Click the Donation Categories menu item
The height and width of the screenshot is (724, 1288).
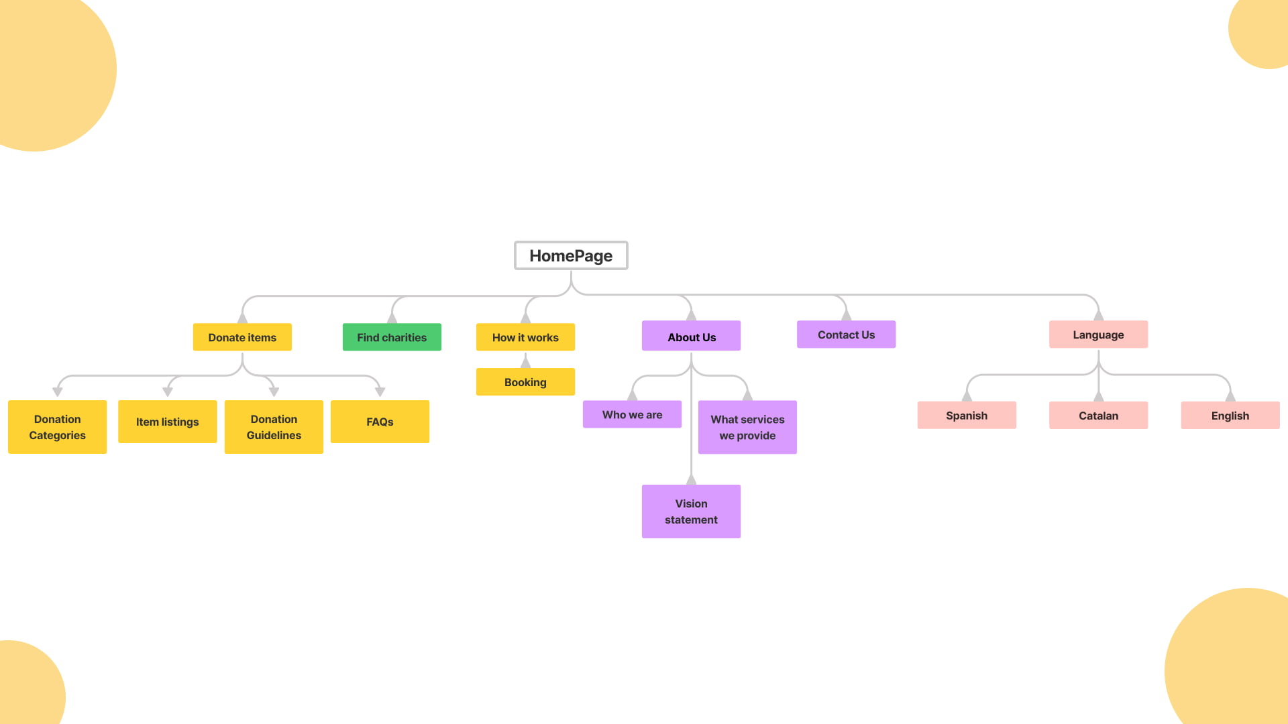tap(56, 427)
